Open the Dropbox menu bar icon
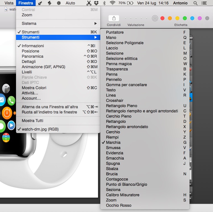Image resolution: width=213 pixels, height=212 pixels. 96,3
